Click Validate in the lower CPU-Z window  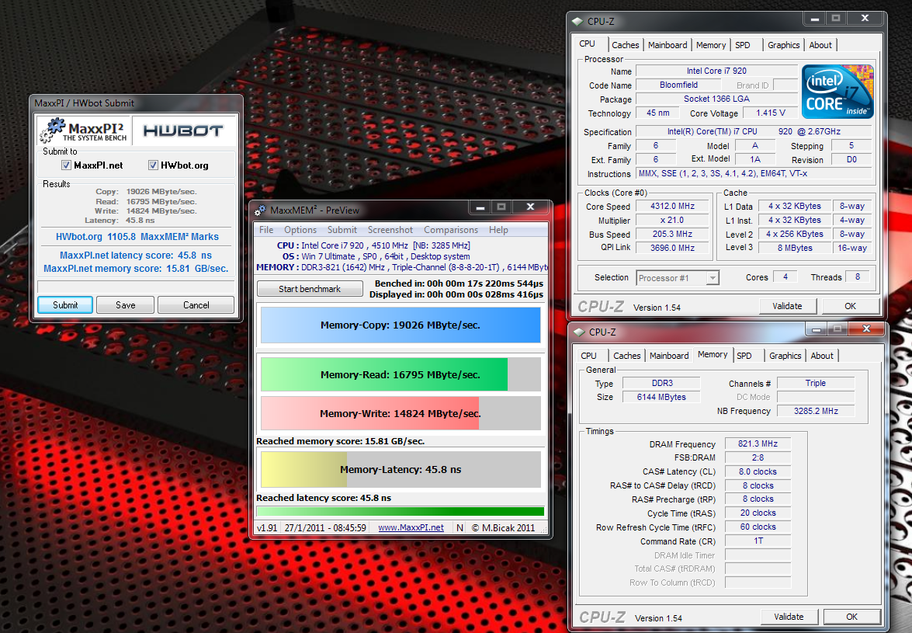pos(789,617)
